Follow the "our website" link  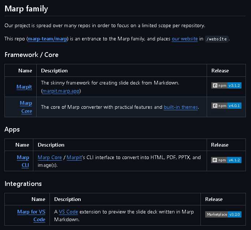click(185, 39)
